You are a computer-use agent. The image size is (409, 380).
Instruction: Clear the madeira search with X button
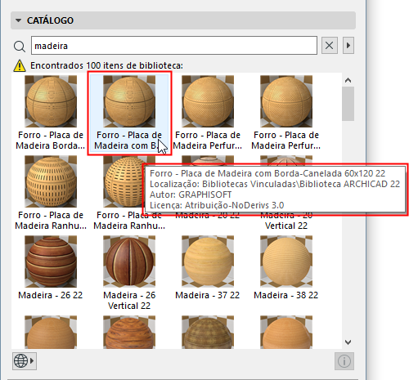(330, 46)
